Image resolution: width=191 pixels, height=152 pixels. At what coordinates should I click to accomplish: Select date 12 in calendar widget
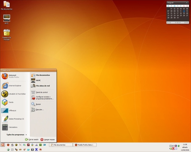(184, 11)
